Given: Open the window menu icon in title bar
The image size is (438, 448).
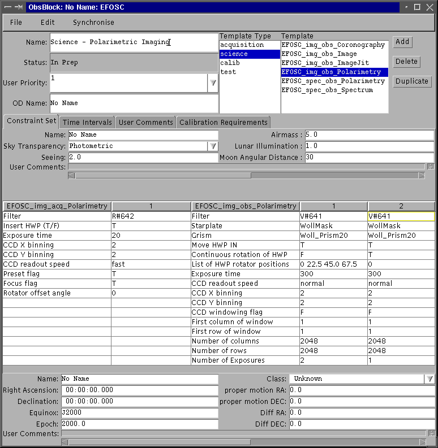Looking at the screenshot, I should coord(8,7).
